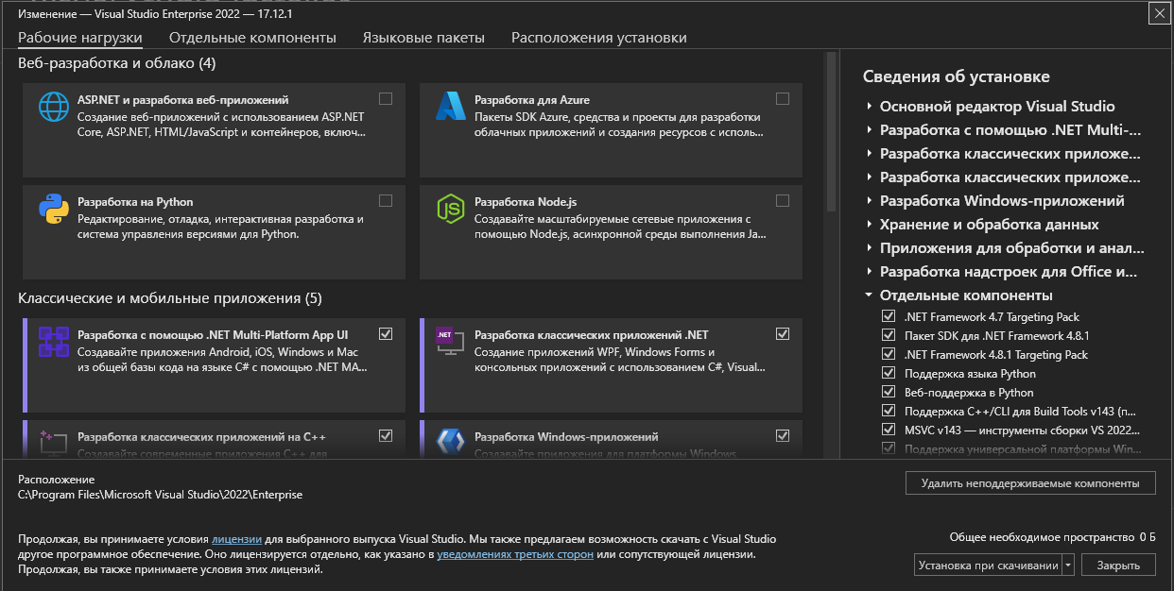Image resolution: width=1174 pixels, height=591 pixels.
Task: Open the Установка при скачивании dropdown arrow
Action: pyautogui.click(x=1068, y=566)
